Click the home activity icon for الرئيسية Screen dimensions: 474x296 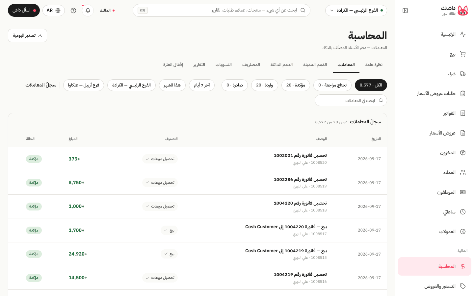point(463,34)
